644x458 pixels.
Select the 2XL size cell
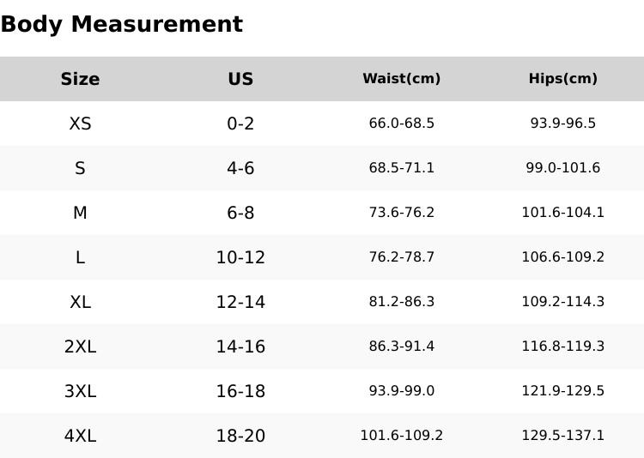pyautogui.click(x=80, y=347)
